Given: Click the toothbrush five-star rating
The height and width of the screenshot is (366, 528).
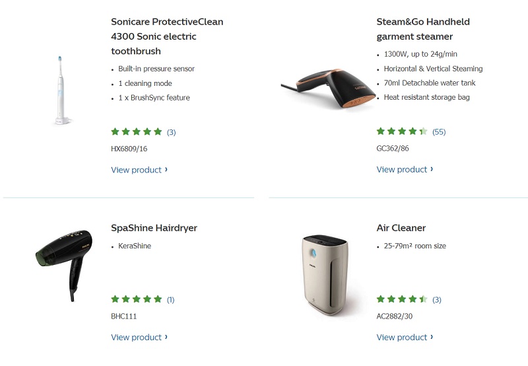Looking at the screenshot, I should (x=136, y=132).
